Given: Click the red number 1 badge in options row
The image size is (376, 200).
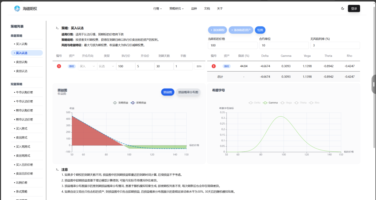Looking at the screenshot, I should 59,66.
